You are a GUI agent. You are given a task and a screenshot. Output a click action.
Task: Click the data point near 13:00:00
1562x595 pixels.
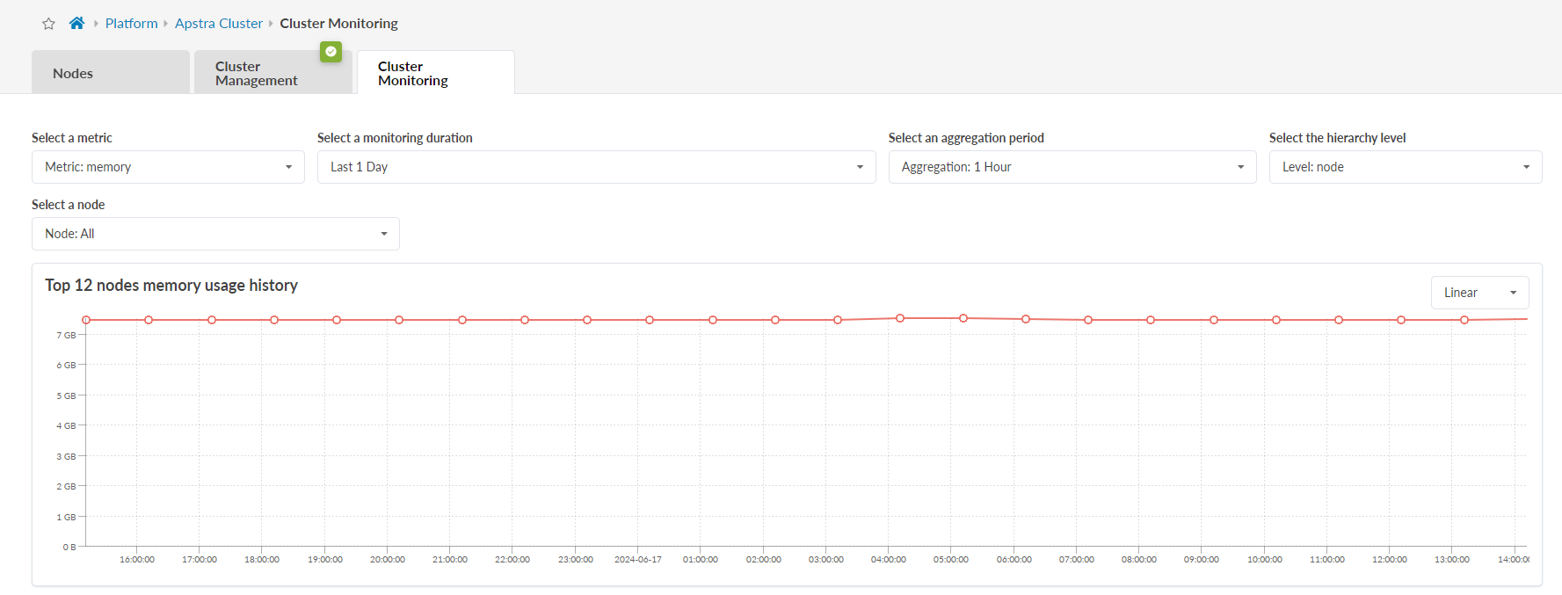coord(1464,320)
